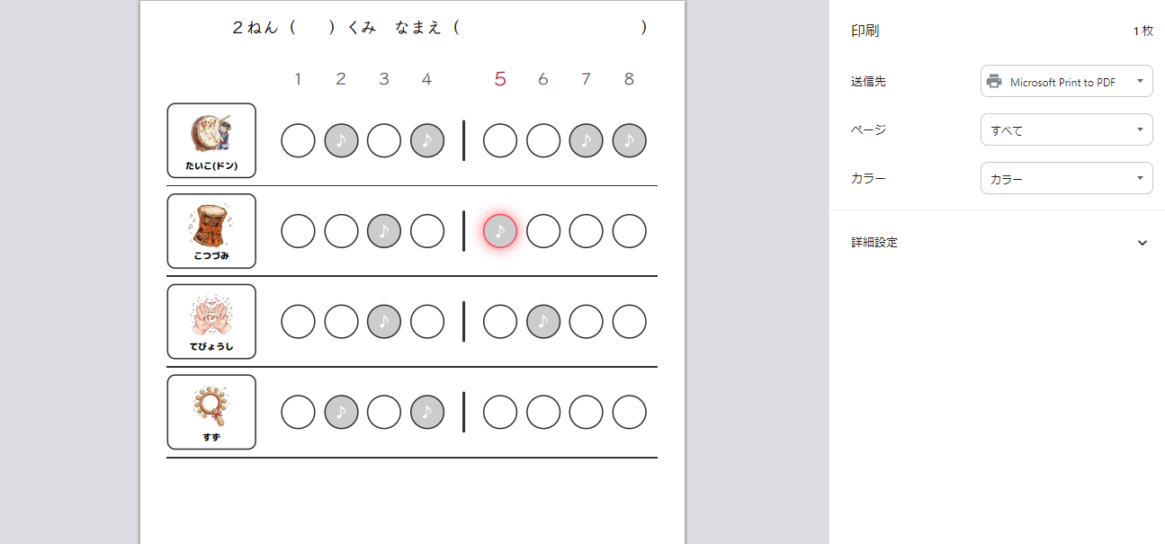1165x544 pixels.
Task: Click the suzu row beat 4 note
Action: pyautogui.click(x=427, y=413)
